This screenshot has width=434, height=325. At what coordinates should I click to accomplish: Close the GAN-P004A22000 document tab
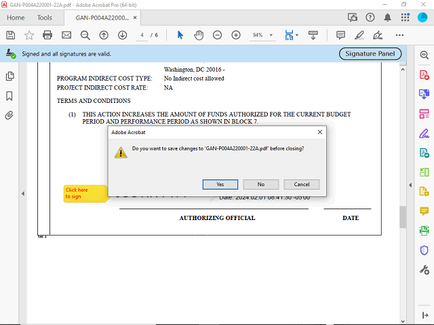[x=135, y=18]
